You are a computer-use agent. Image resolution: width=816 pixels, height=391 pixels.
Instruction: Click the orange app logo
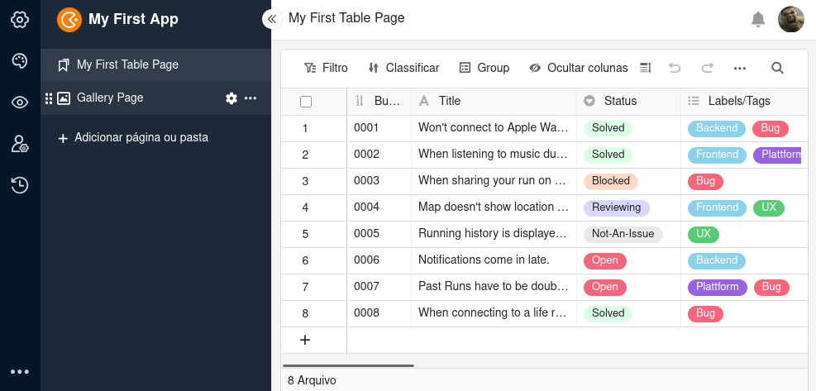click(x=69, y=20)
